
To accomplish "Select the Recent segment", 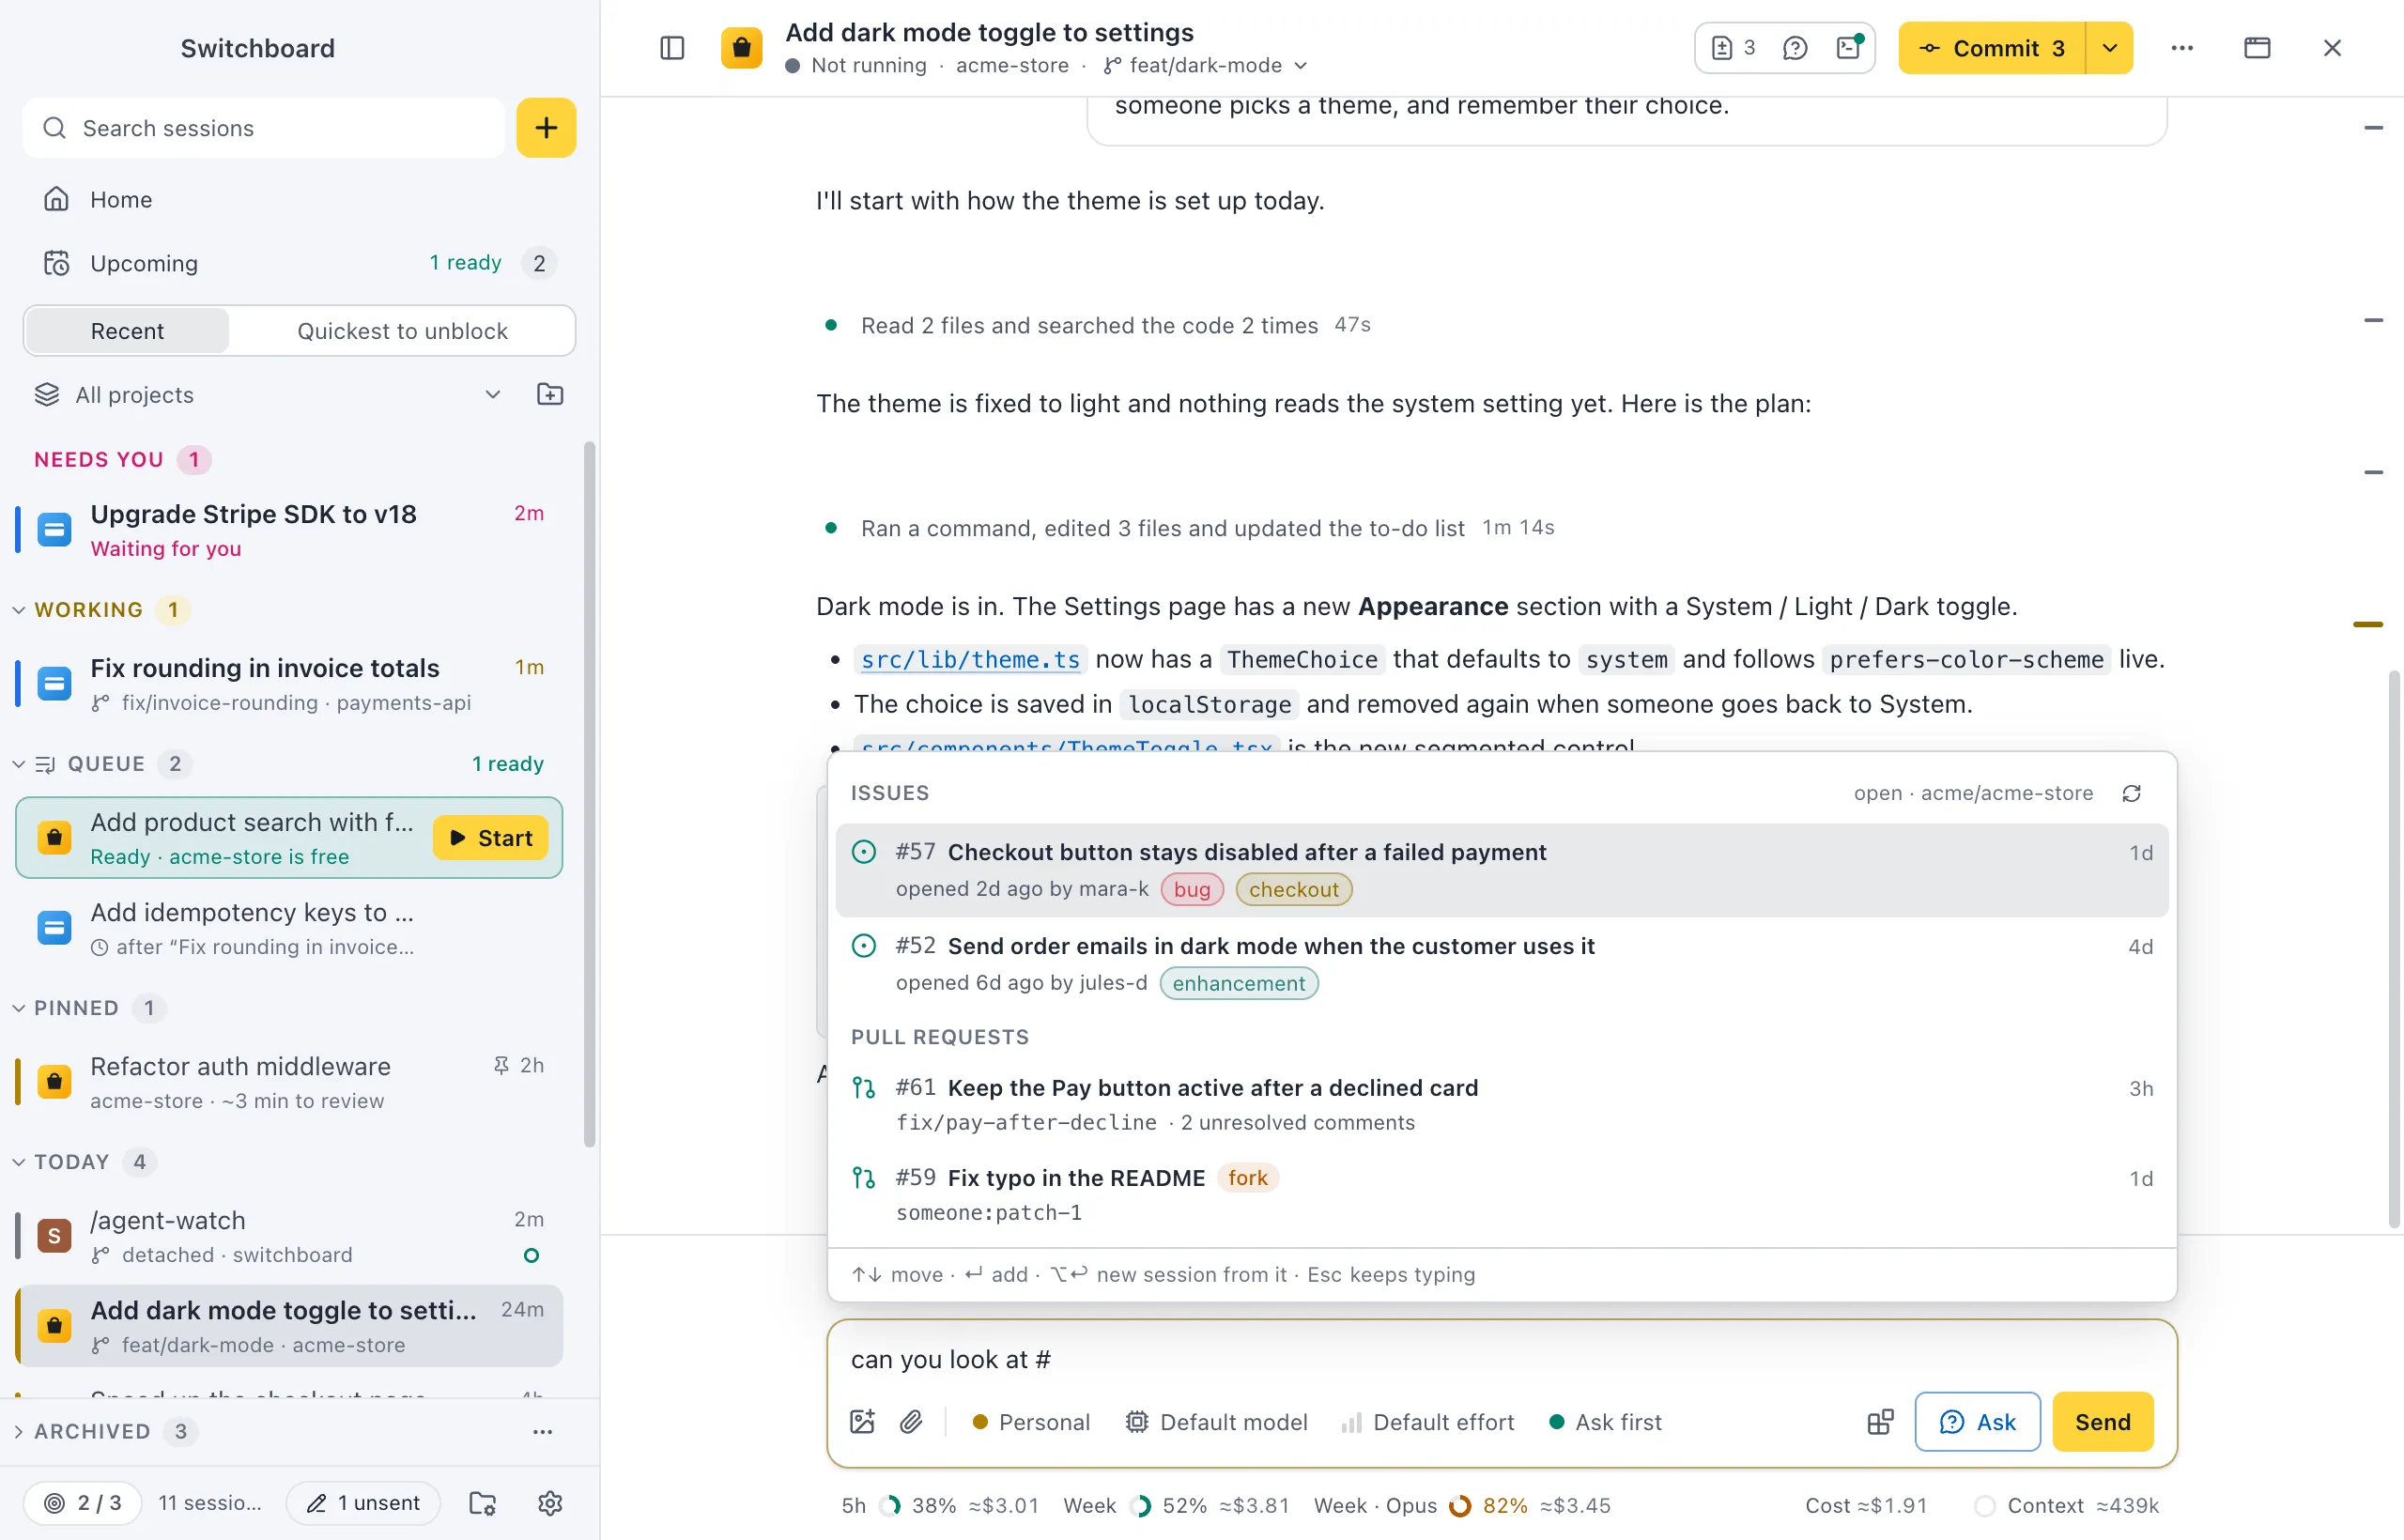I will 127,331.
